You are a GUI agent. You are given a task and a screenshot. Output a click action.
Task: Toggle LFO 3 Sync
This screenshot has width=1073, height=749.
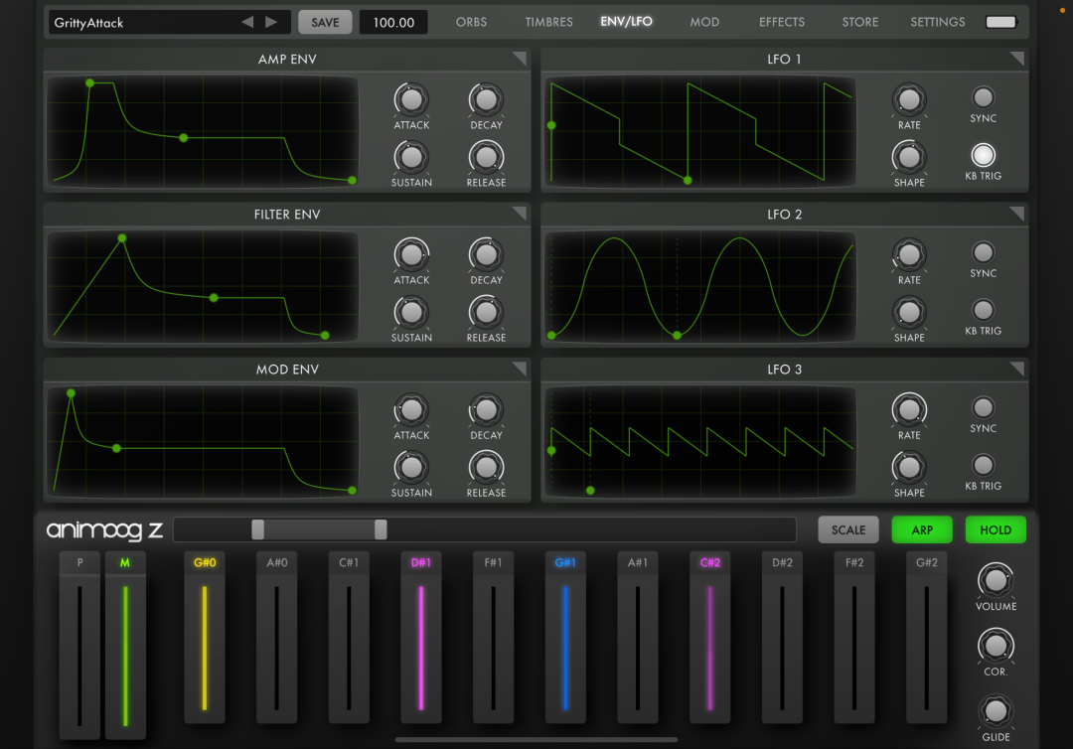point(984,408)
